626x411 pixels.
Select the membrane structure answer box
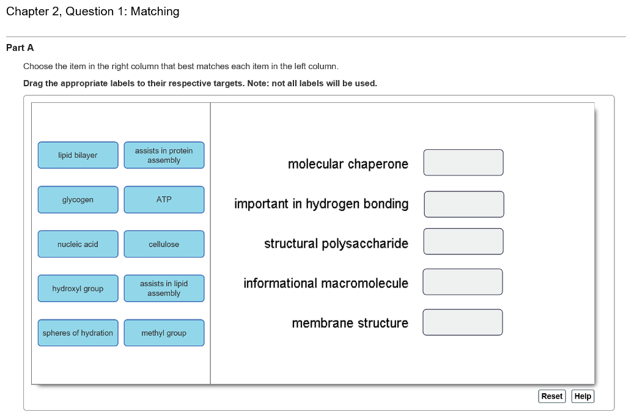pos(462,322)
